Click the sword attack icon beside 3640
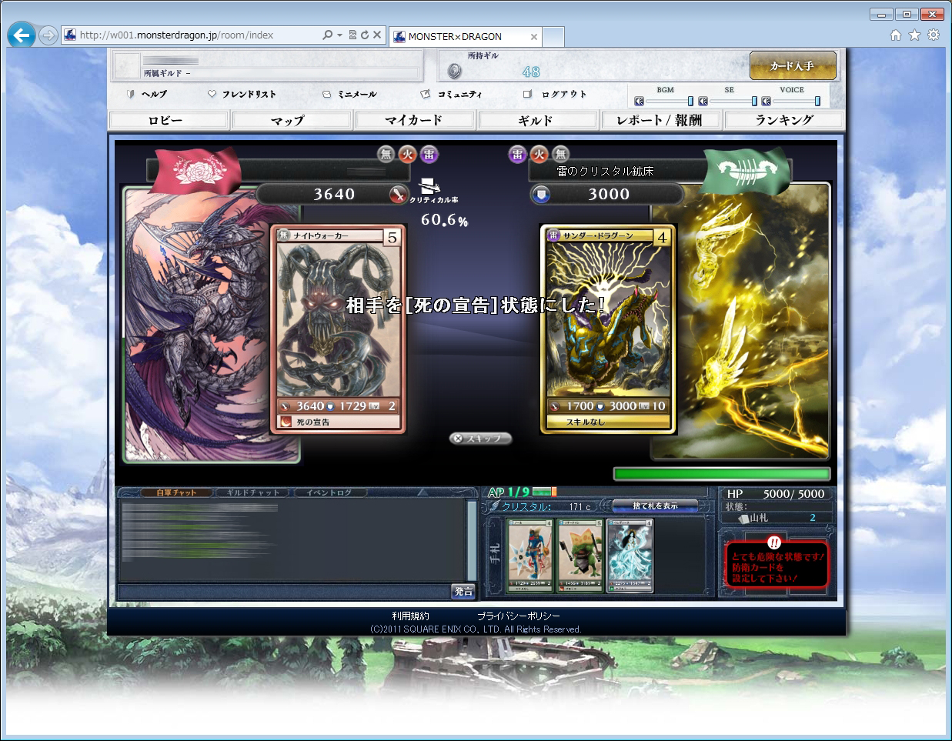 point(397,195)
